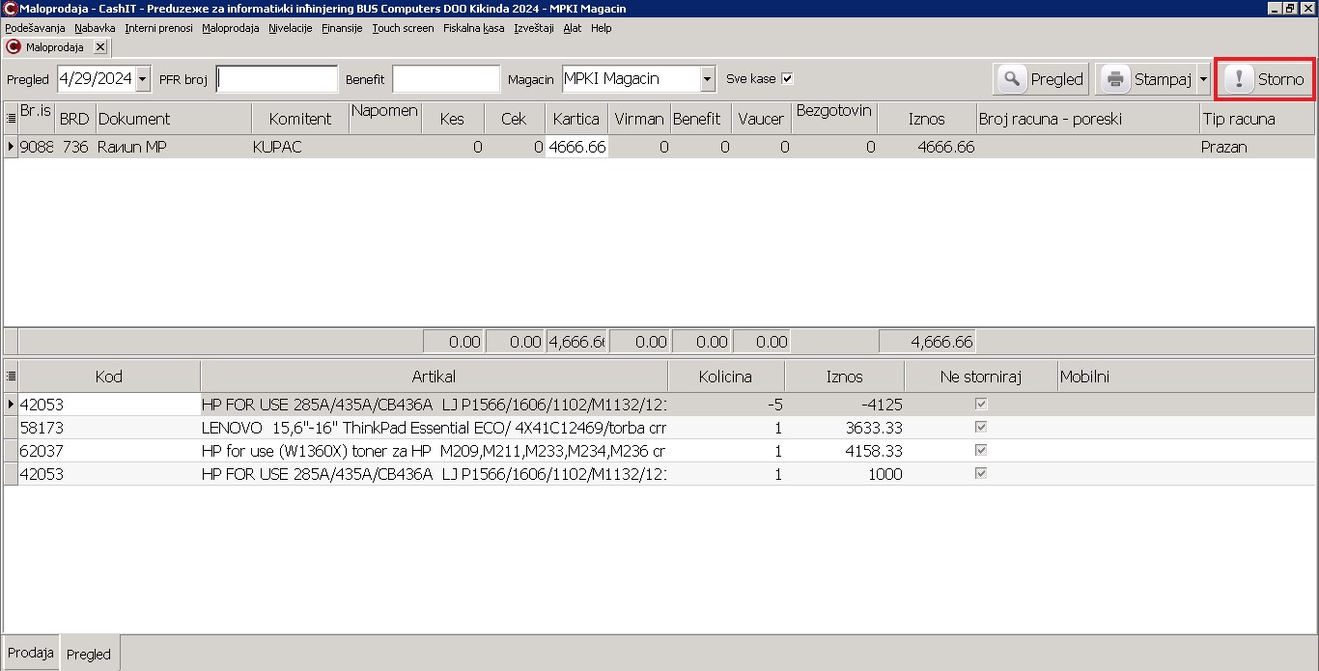Toggle Ne storniraj checkbox for W1360X toner row
The height and width of the screenshot is (671, 1319).
pyautogui.click(x=981, y=451)
